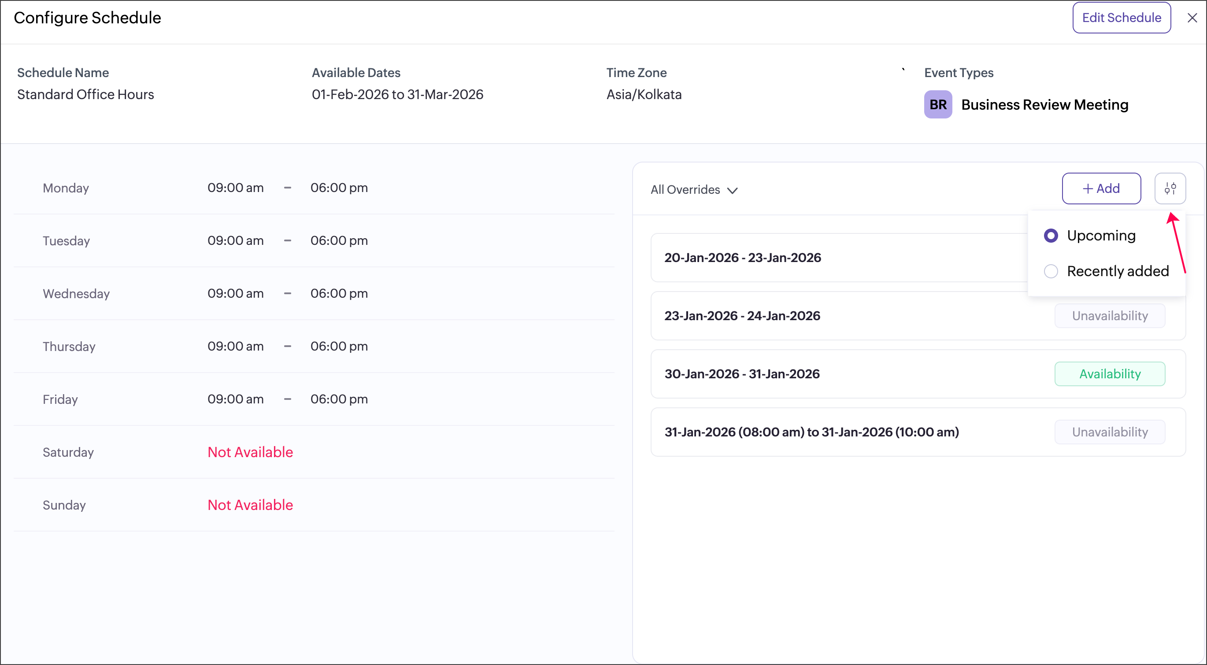Click the sort/filter sliders icon

tap(1170, 188)
